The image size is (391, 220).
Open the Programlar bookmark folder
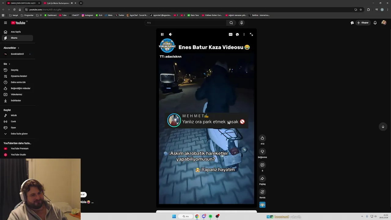(x=27, y=15)
